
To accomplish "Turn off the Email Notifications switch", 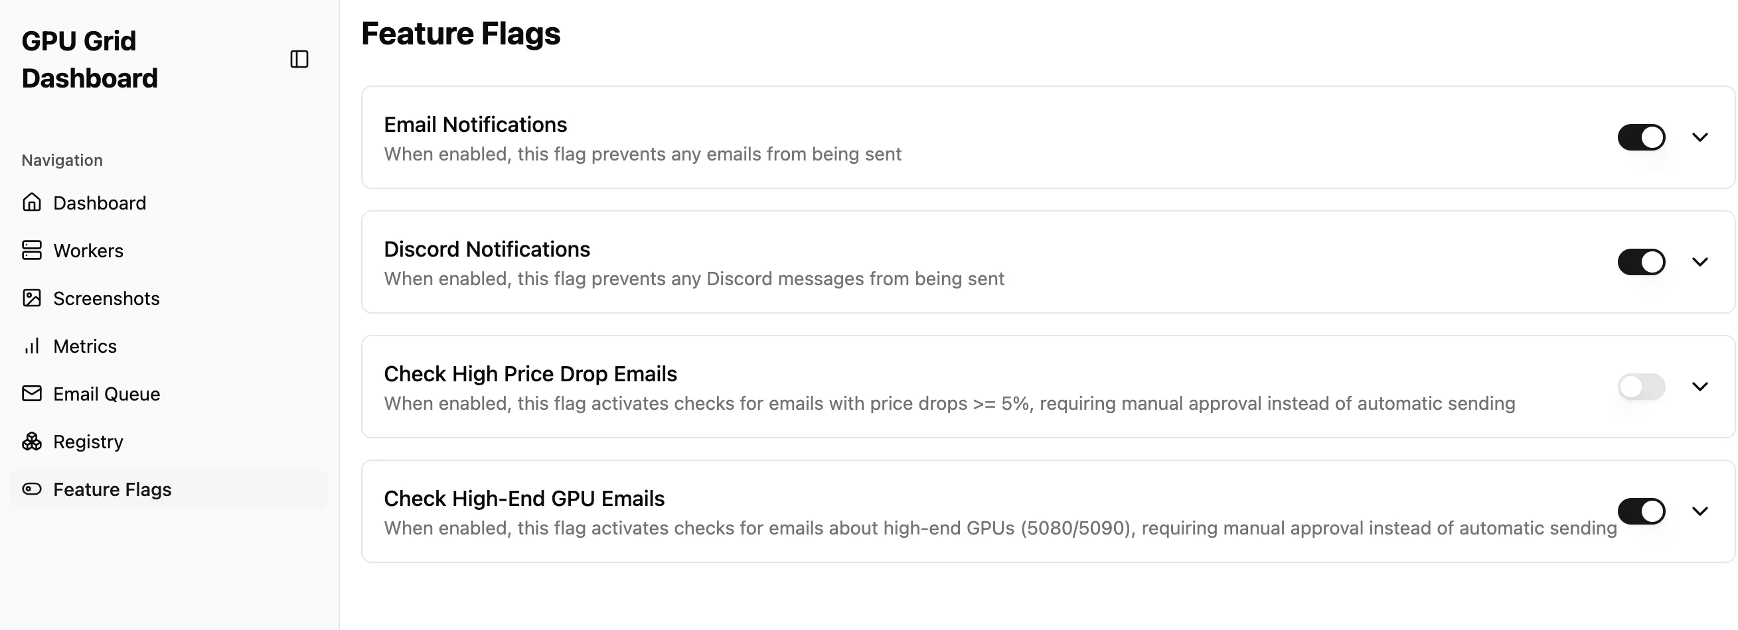I will pyautogui.click(x=1641, y=137).
